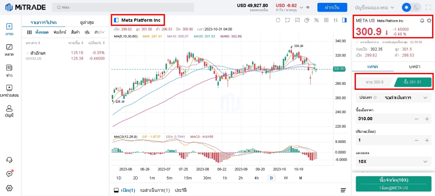Open the percent scale chart tool
The height and width of the screenshot is (196, 435).
[x=316, y=20]
